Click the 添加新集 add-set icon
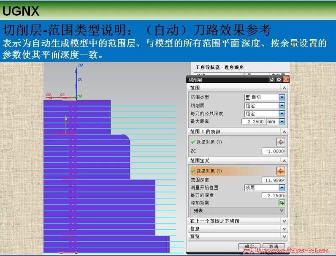 point(282,203)
